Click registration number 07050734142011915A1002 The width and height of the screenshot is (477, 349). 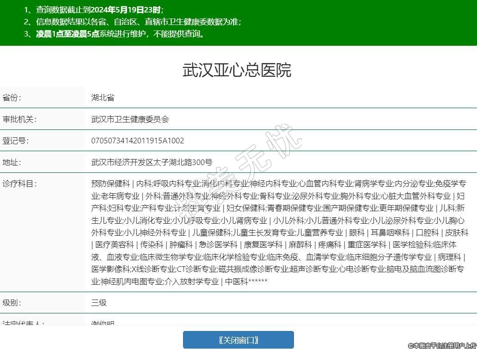138,141
